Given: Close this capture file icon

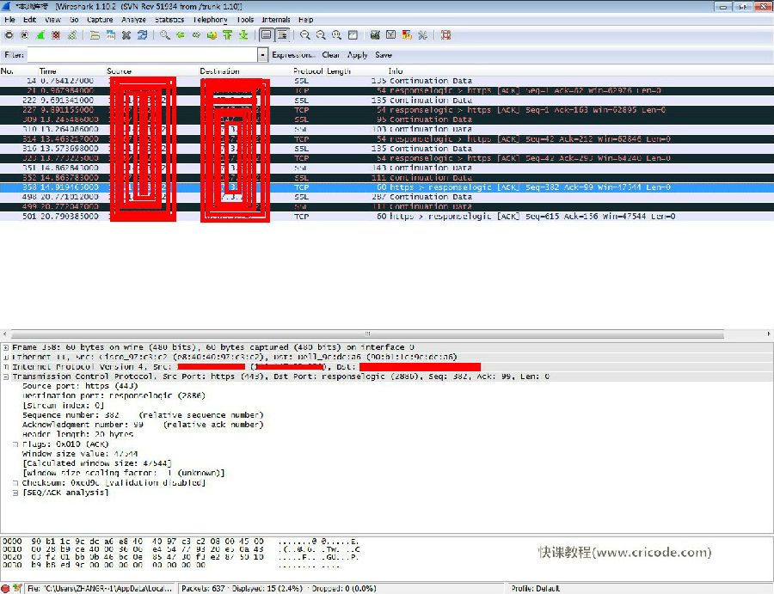Looking at the screenshot, I should click(x=126, y=35).
